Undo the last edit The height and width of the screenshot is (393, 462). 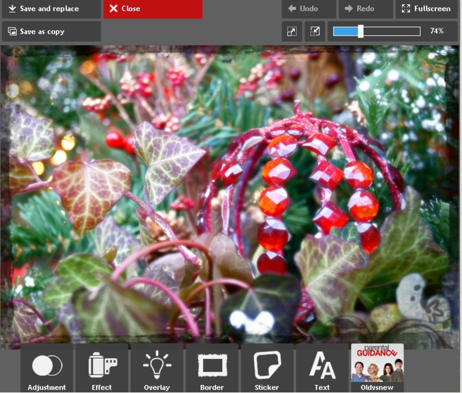pos(308,8)
